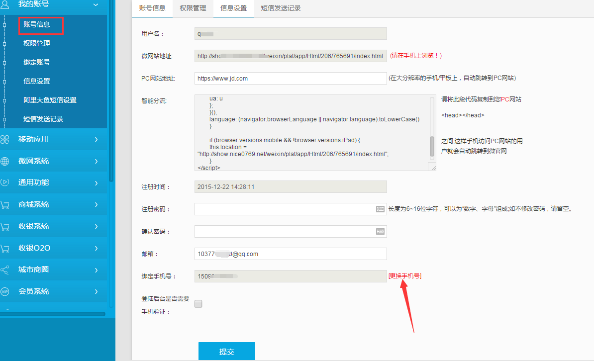Click the 收银系统 cart icon
Screen dimensions: 594x361
point(5,227)
